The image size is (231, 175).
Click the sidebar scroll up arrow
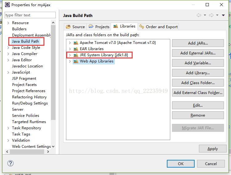[x=53, y=23]
